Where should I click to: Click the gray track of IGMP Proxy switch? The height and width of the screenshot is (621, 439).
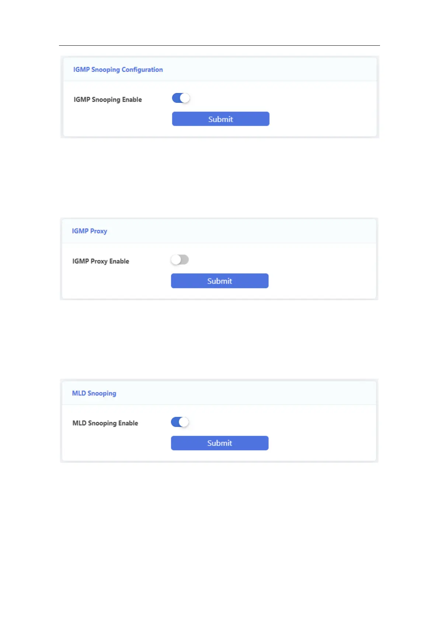pos(184,260)
